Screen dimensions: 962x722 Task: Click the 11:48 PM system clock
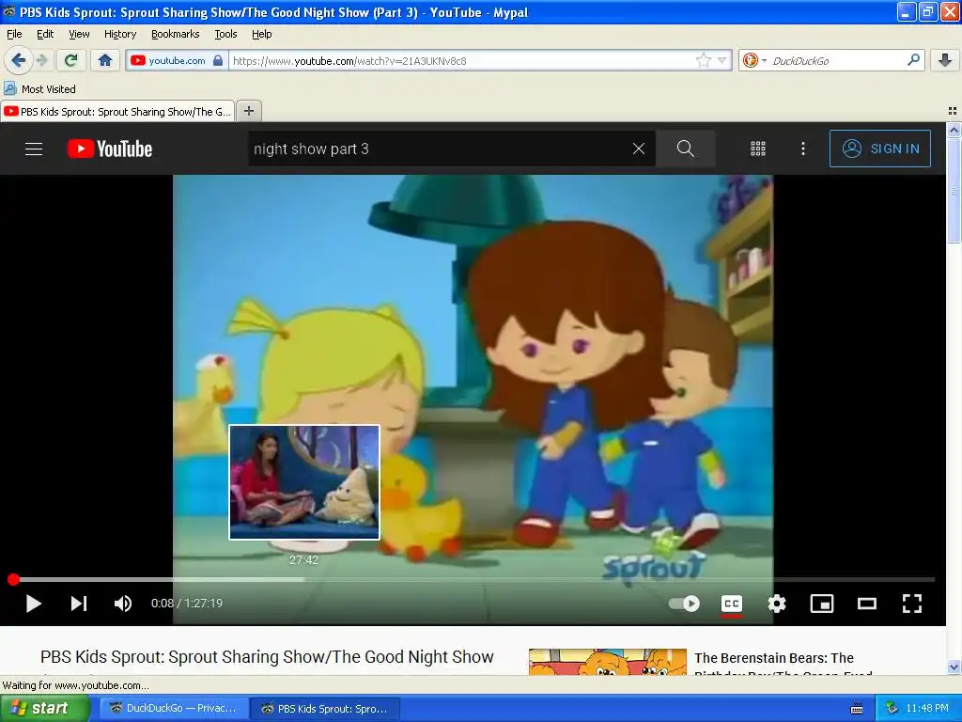(926, 708)
